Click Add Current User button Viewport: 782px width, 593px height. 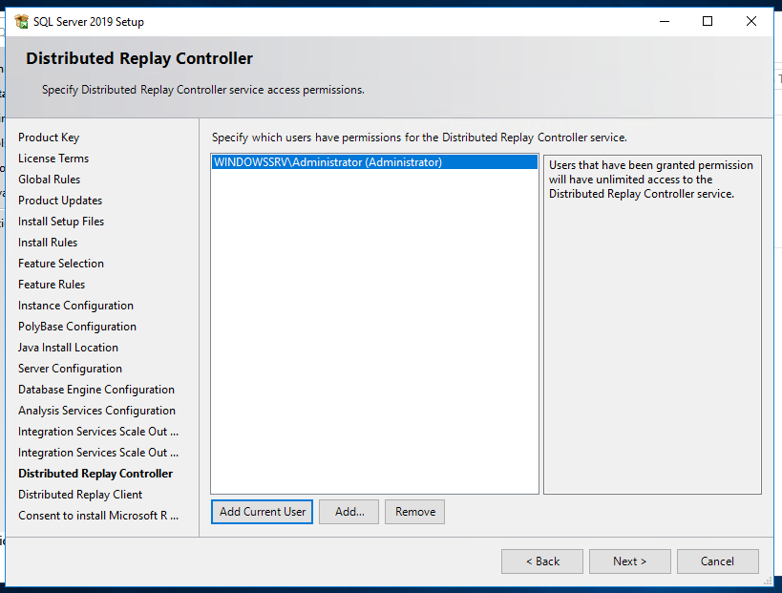point(262,512)
